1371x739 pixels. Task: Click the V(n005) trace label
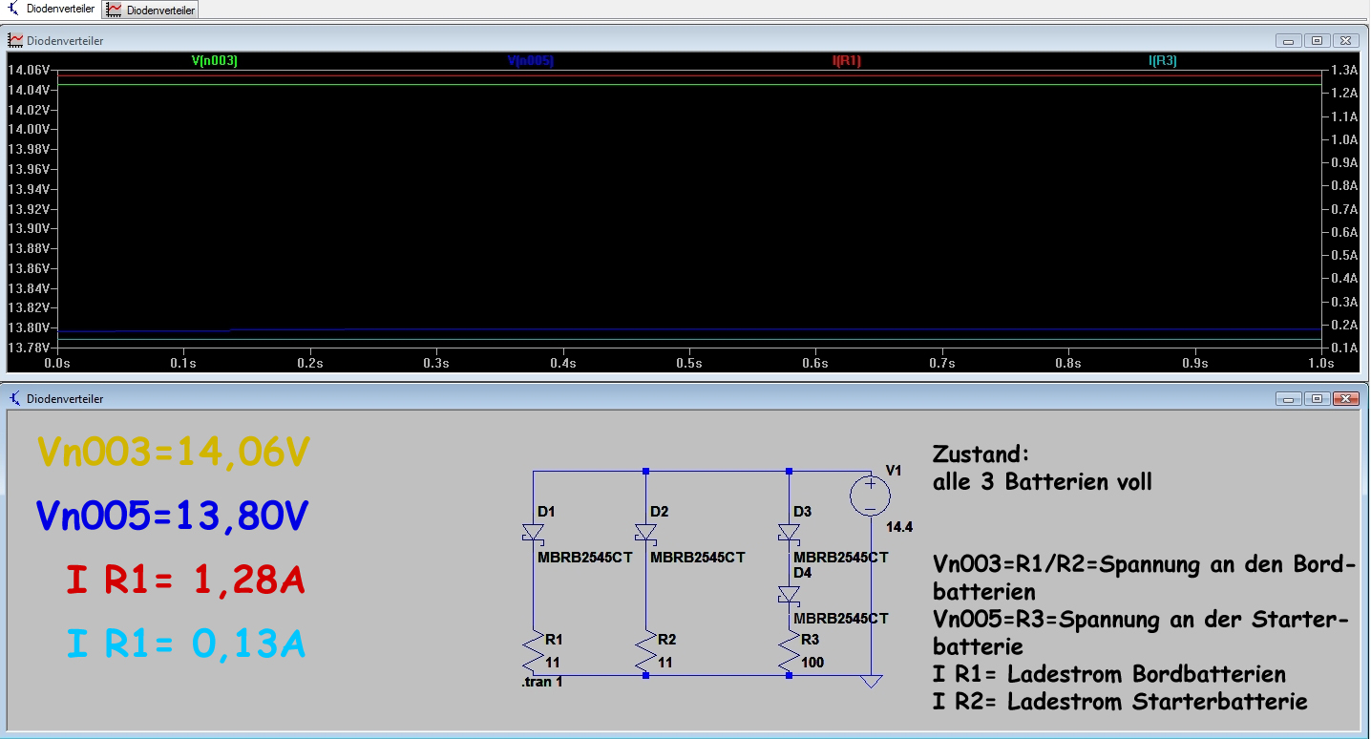click(x=530, y=61)
